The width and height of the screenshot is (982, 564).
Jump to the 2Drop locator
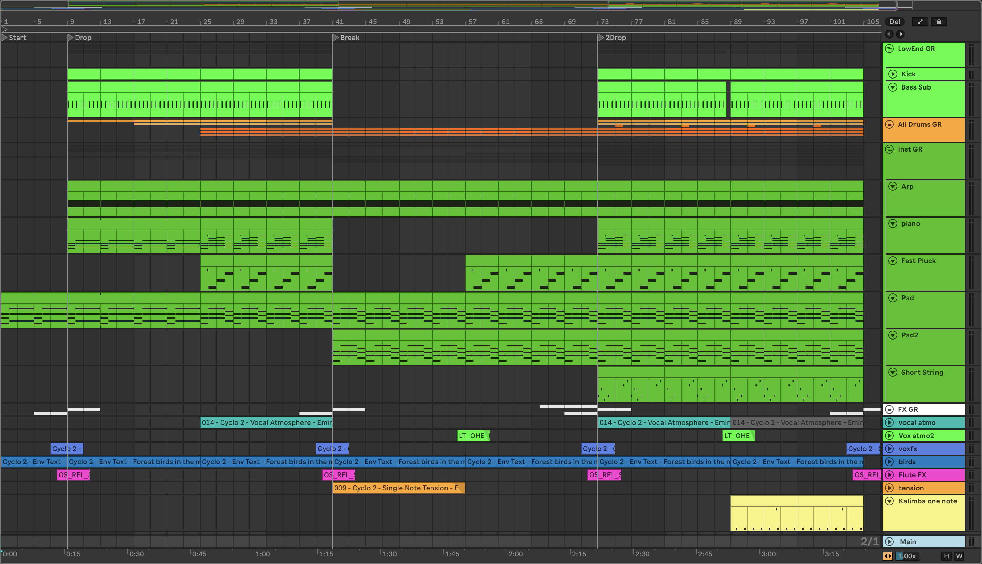(601, 38)
